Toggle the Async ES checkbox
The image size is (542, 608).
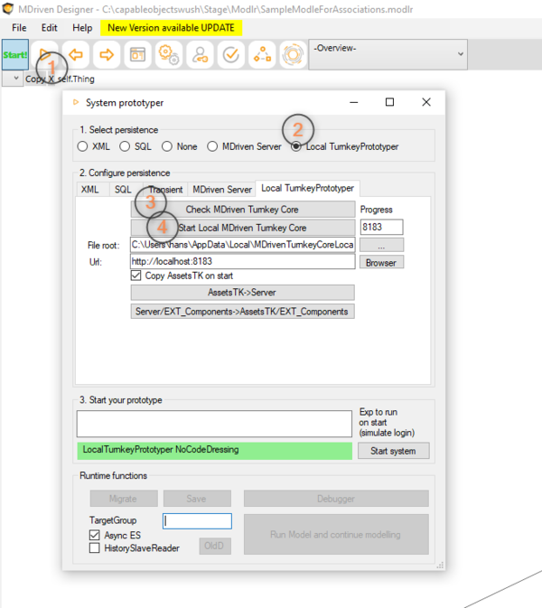click(x=94, y=535)
